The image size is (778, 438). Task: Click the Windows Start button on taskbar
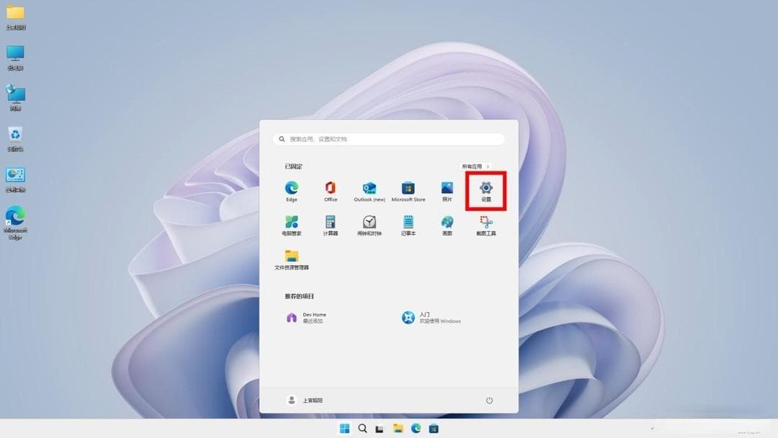[344, 429]
